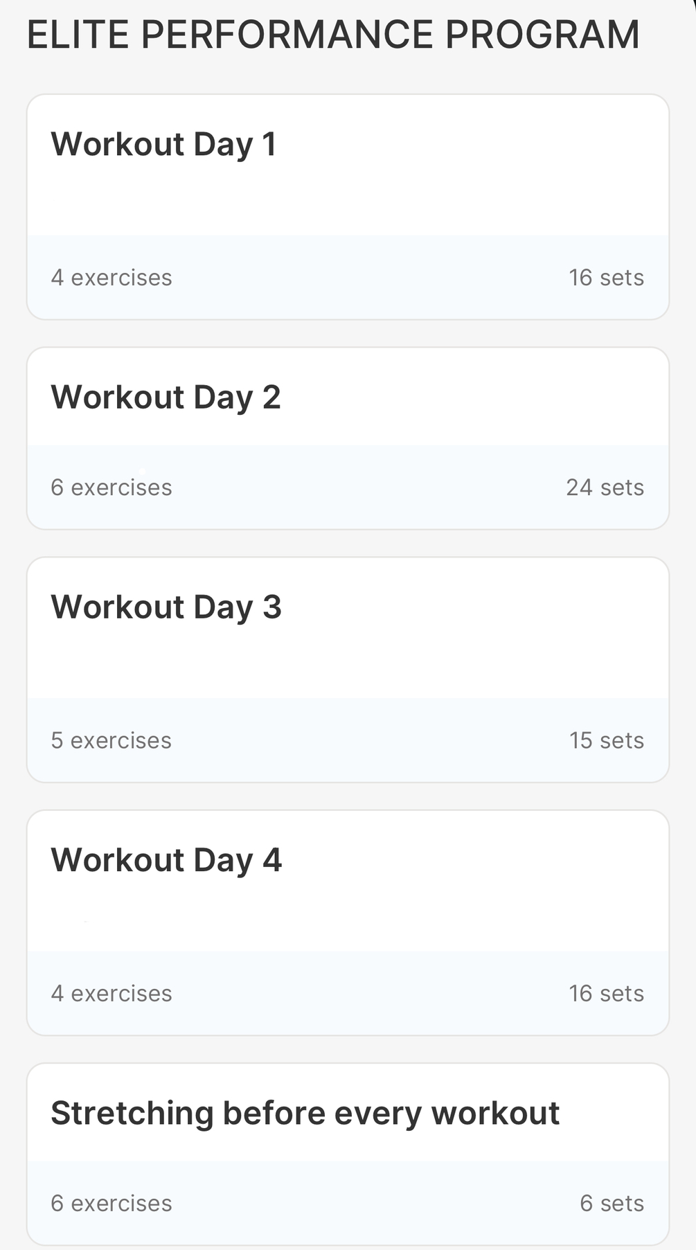This screenshot has width=696, height=1250.
Task: Open Stretching before every workout title
Action: pos(305,1113)
